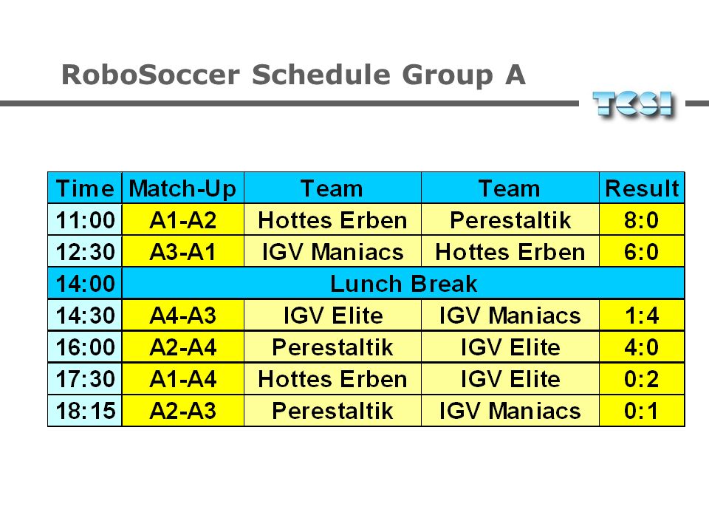Click the Match-Up column header

coord(182,188)
